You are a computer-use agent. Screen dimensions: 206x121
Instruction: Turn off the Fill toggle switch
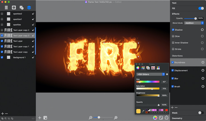click(201, 8)
